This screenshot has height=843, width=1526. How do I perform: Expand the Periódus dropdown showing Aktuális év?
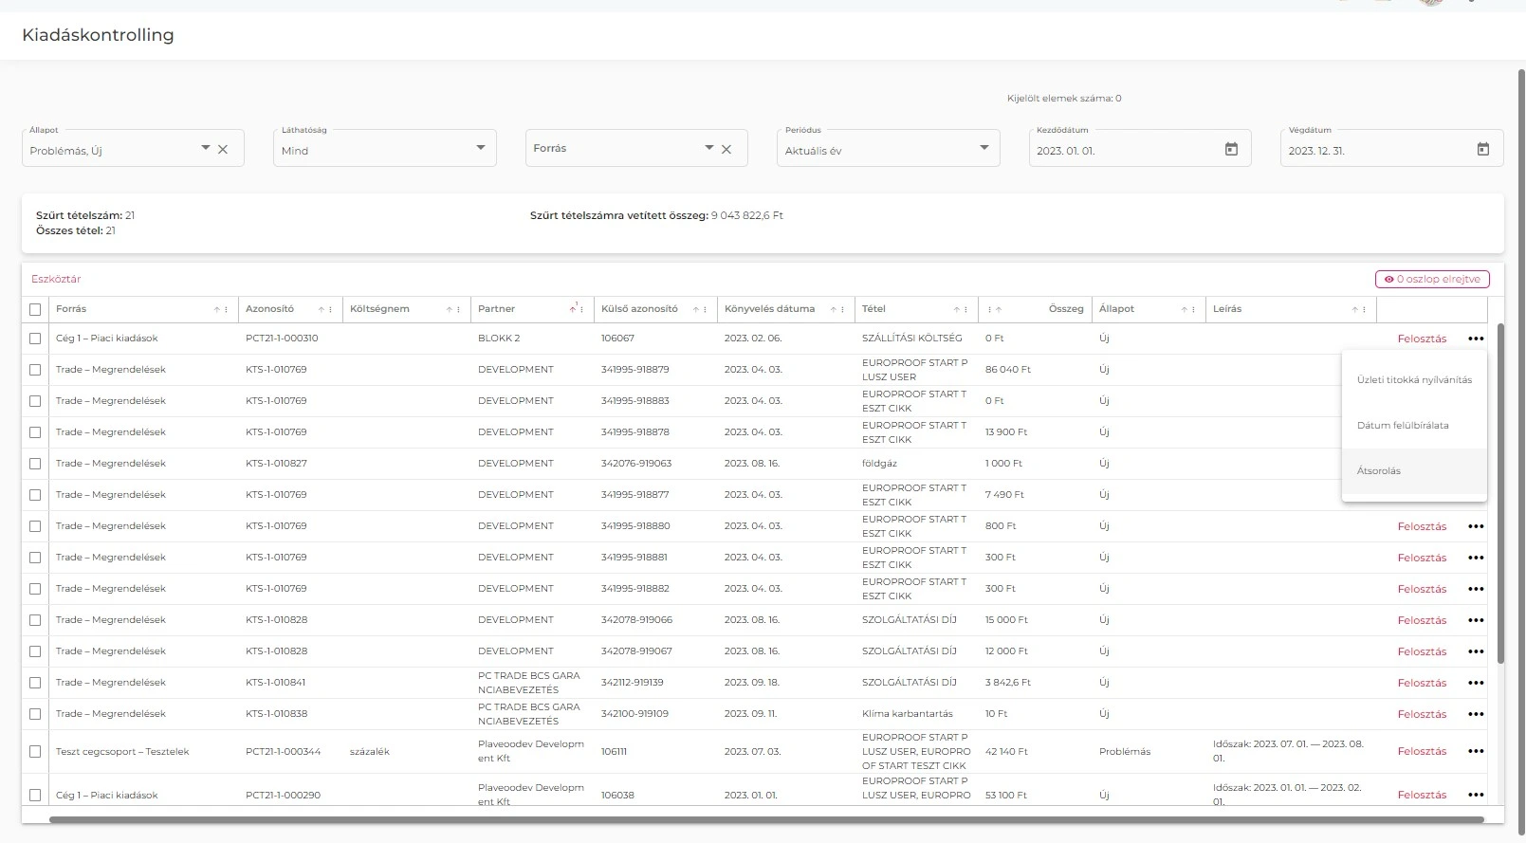point(984,148)
